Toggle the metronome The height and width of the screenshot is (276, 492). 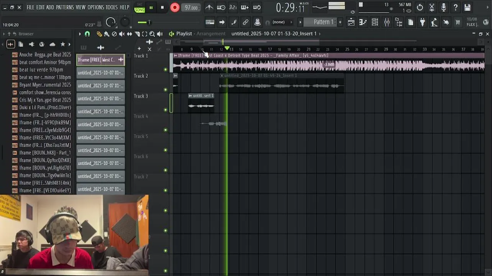pyautogui.click(x=209, y=7)
